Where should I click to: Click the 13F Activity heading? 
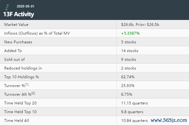(19, 14)
